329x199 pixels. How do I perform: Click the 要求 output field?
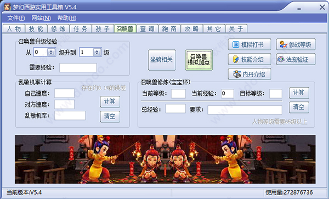pyautogui.click(x=245, y=110)
